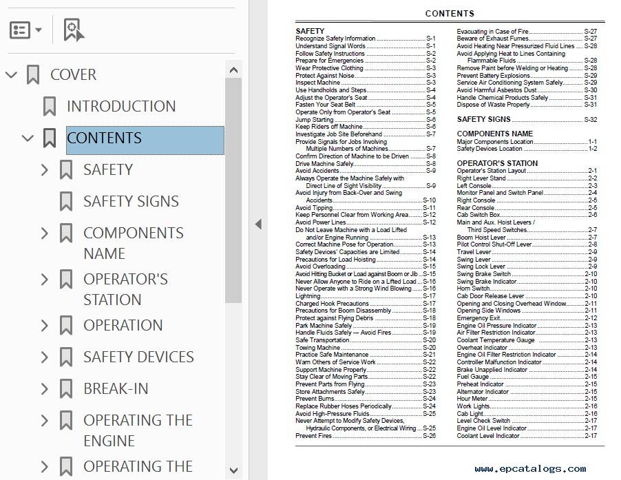Go to the COVER bookmark

73,75
